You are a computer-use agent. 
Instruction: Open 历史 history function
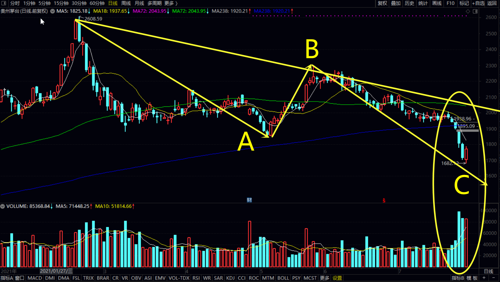(409, 3)
